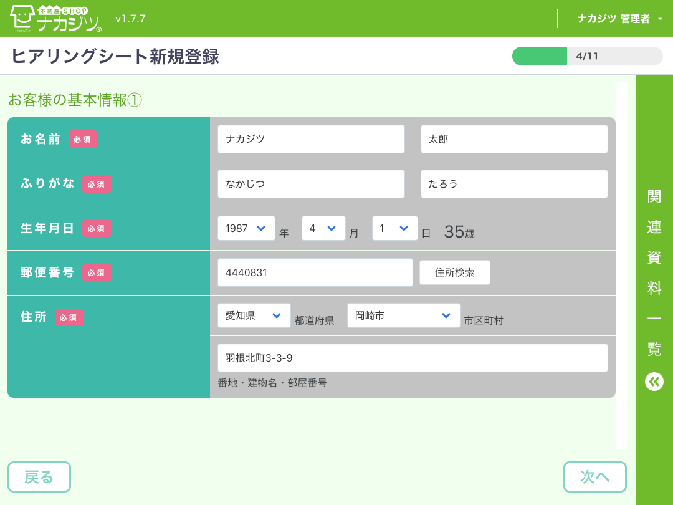The width and height of the screenshot is (673, 505).
Task: Open the birth day dropdown showing 1
Action: pyautogui.click(x=394, y=228)
